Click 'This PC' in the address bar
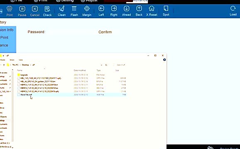 coord(15,65)
